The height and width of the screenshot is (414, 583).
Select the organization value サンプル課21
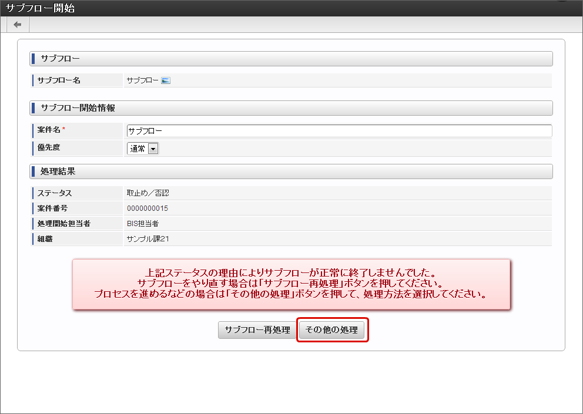(148, 238)
